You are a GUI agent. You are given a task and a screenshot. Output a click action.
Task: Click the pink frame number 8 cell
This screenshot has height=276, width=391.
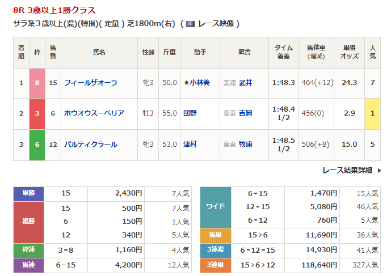tap(37, 83)
